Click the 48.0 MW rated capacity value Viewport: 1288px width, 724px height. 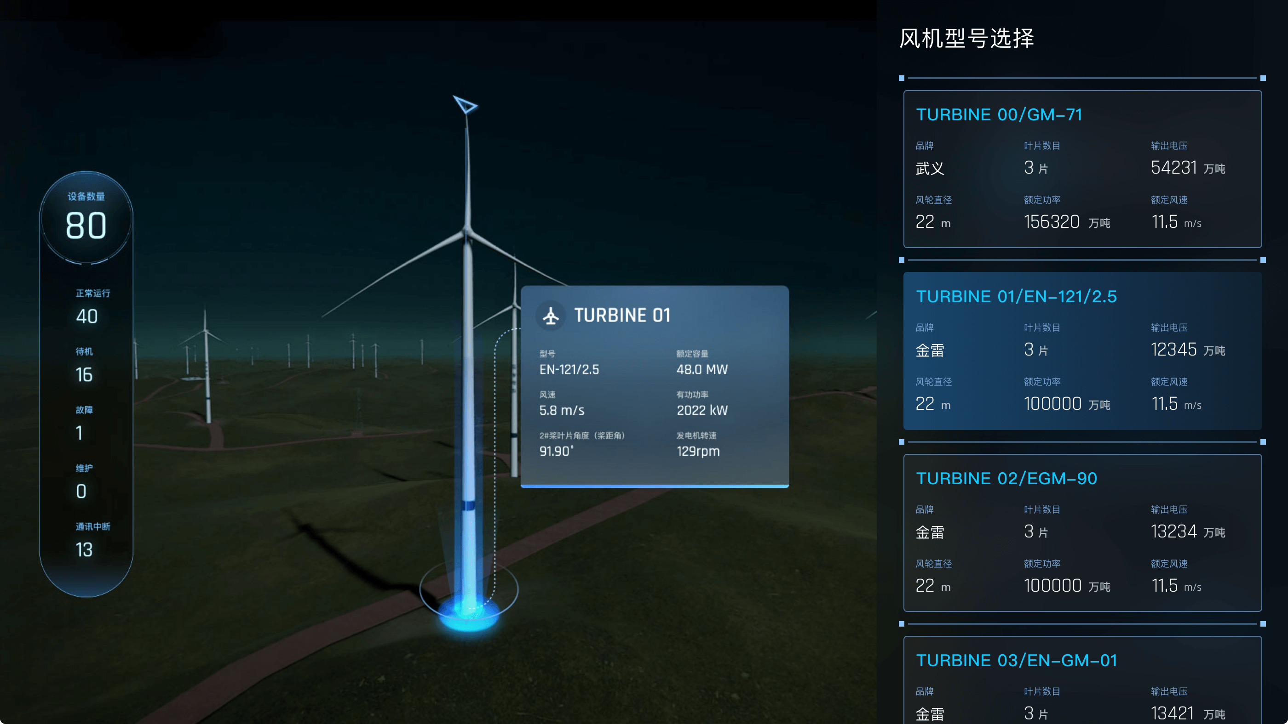click(701, 369)
